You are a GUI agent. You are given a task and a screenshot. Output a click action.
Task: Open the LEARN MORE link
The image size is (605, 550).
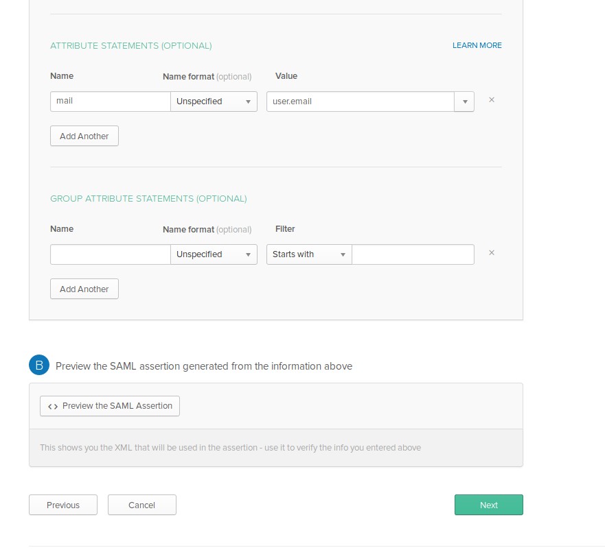[x=477, y=45]
